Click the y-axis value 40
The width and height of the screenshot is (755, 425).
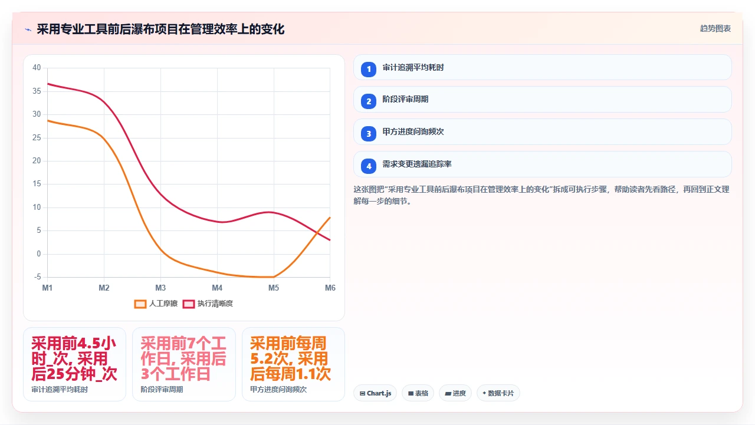click(x=37, y=68)
